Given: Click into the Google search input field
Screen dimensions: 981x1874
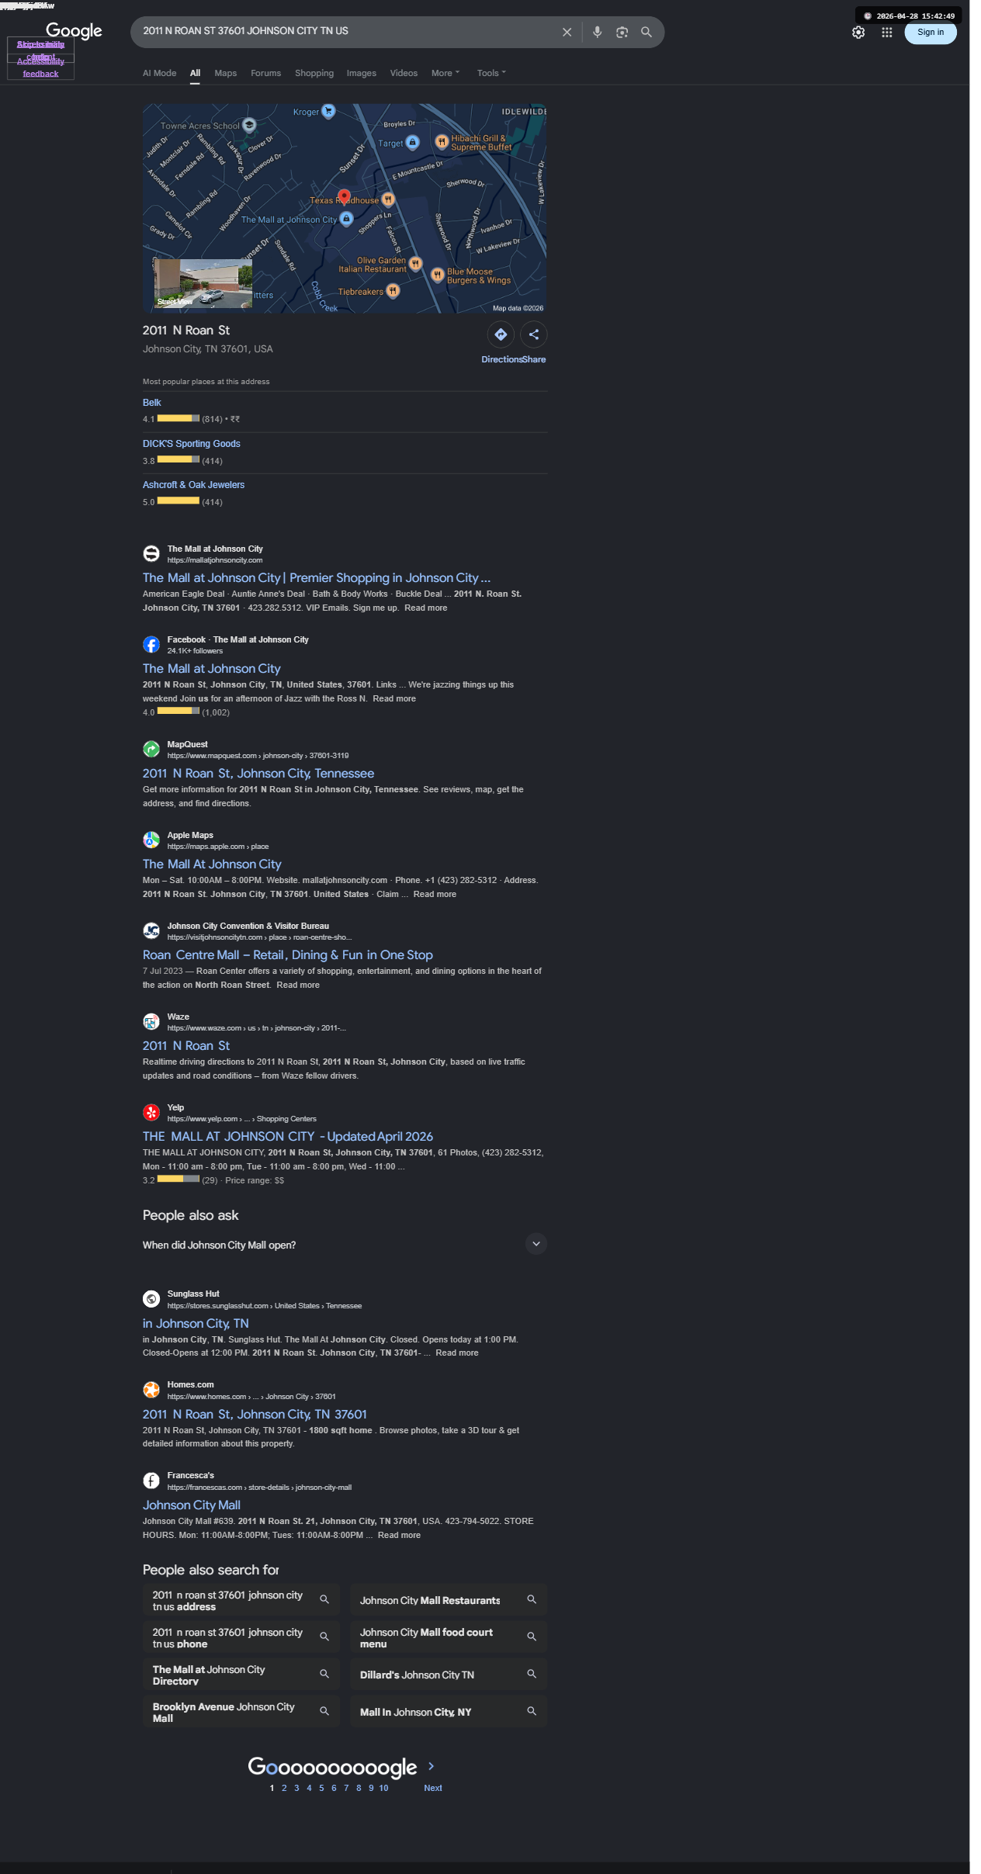Looking at the screenshot, I should 345,32.
